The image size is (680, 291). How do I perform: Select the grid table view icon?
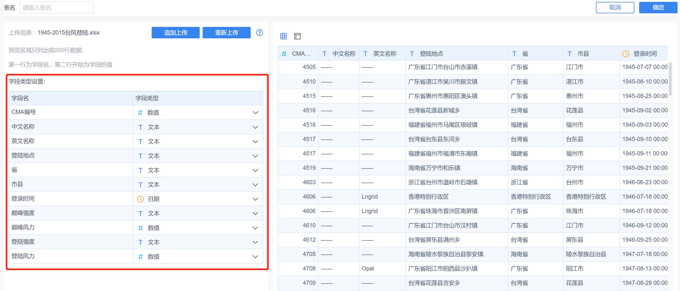coord(283,36)
